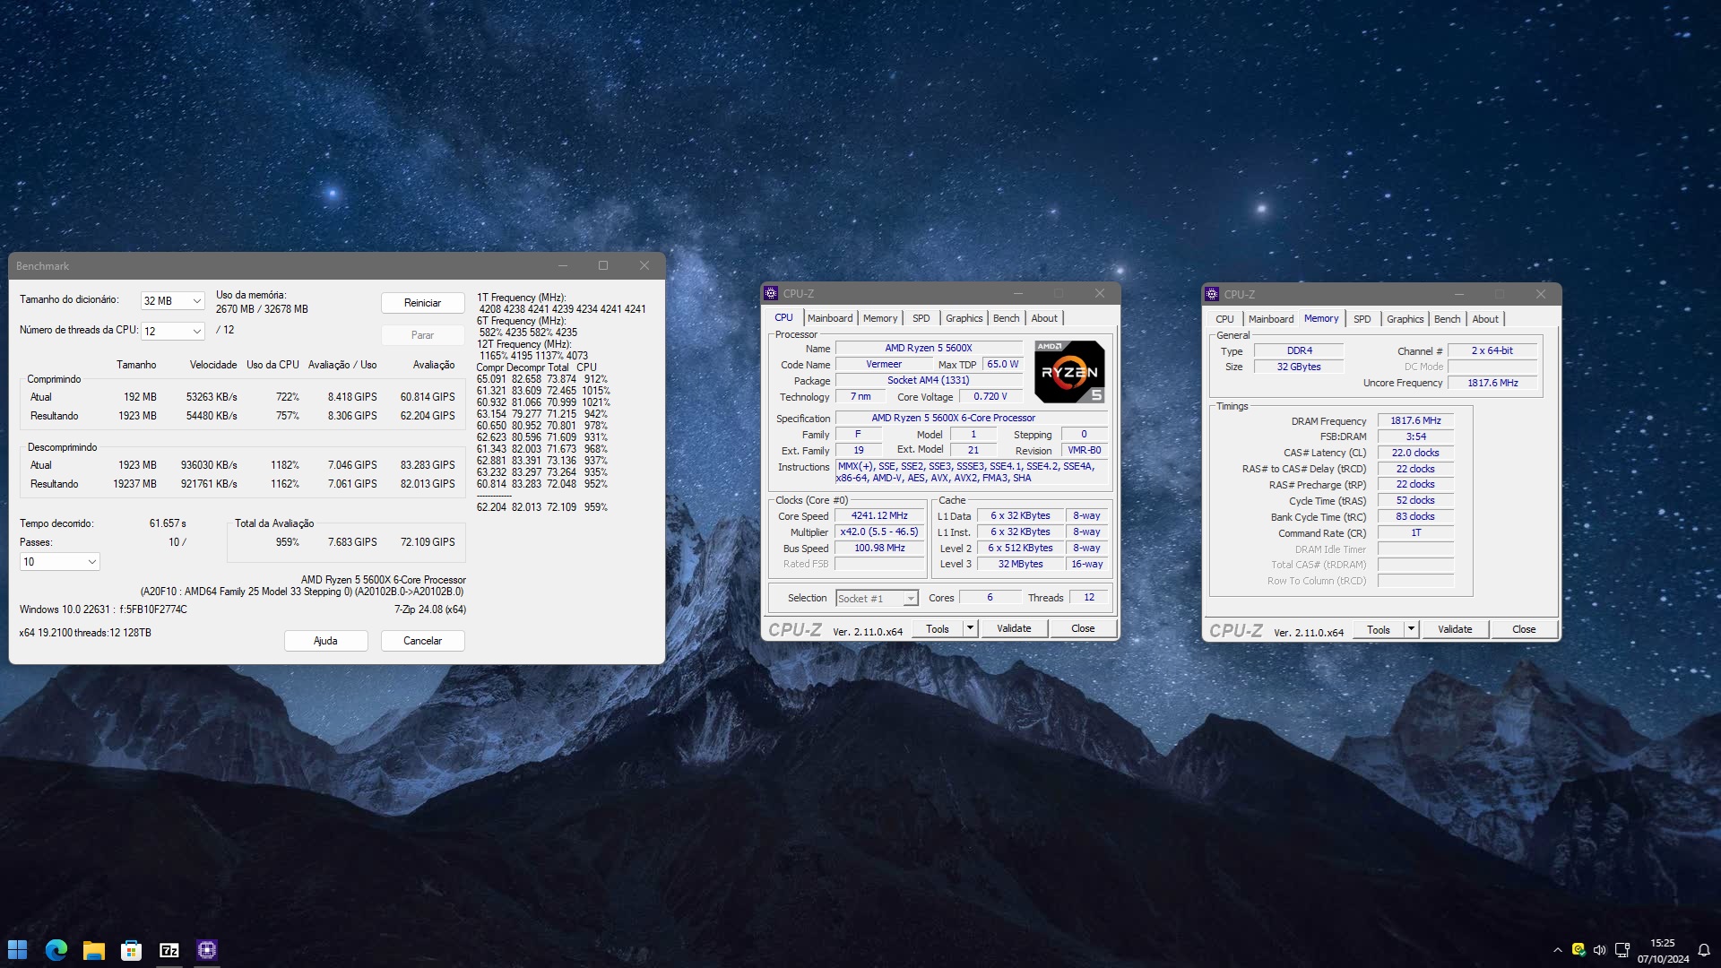Open About tab in Memory window
The width and height of the screenshot is (1721, 968).
coord(1485,319)
